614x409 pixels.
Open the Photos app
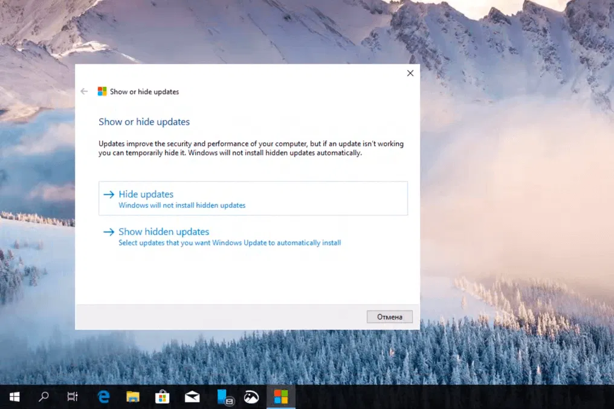click(x=251, y=397)
